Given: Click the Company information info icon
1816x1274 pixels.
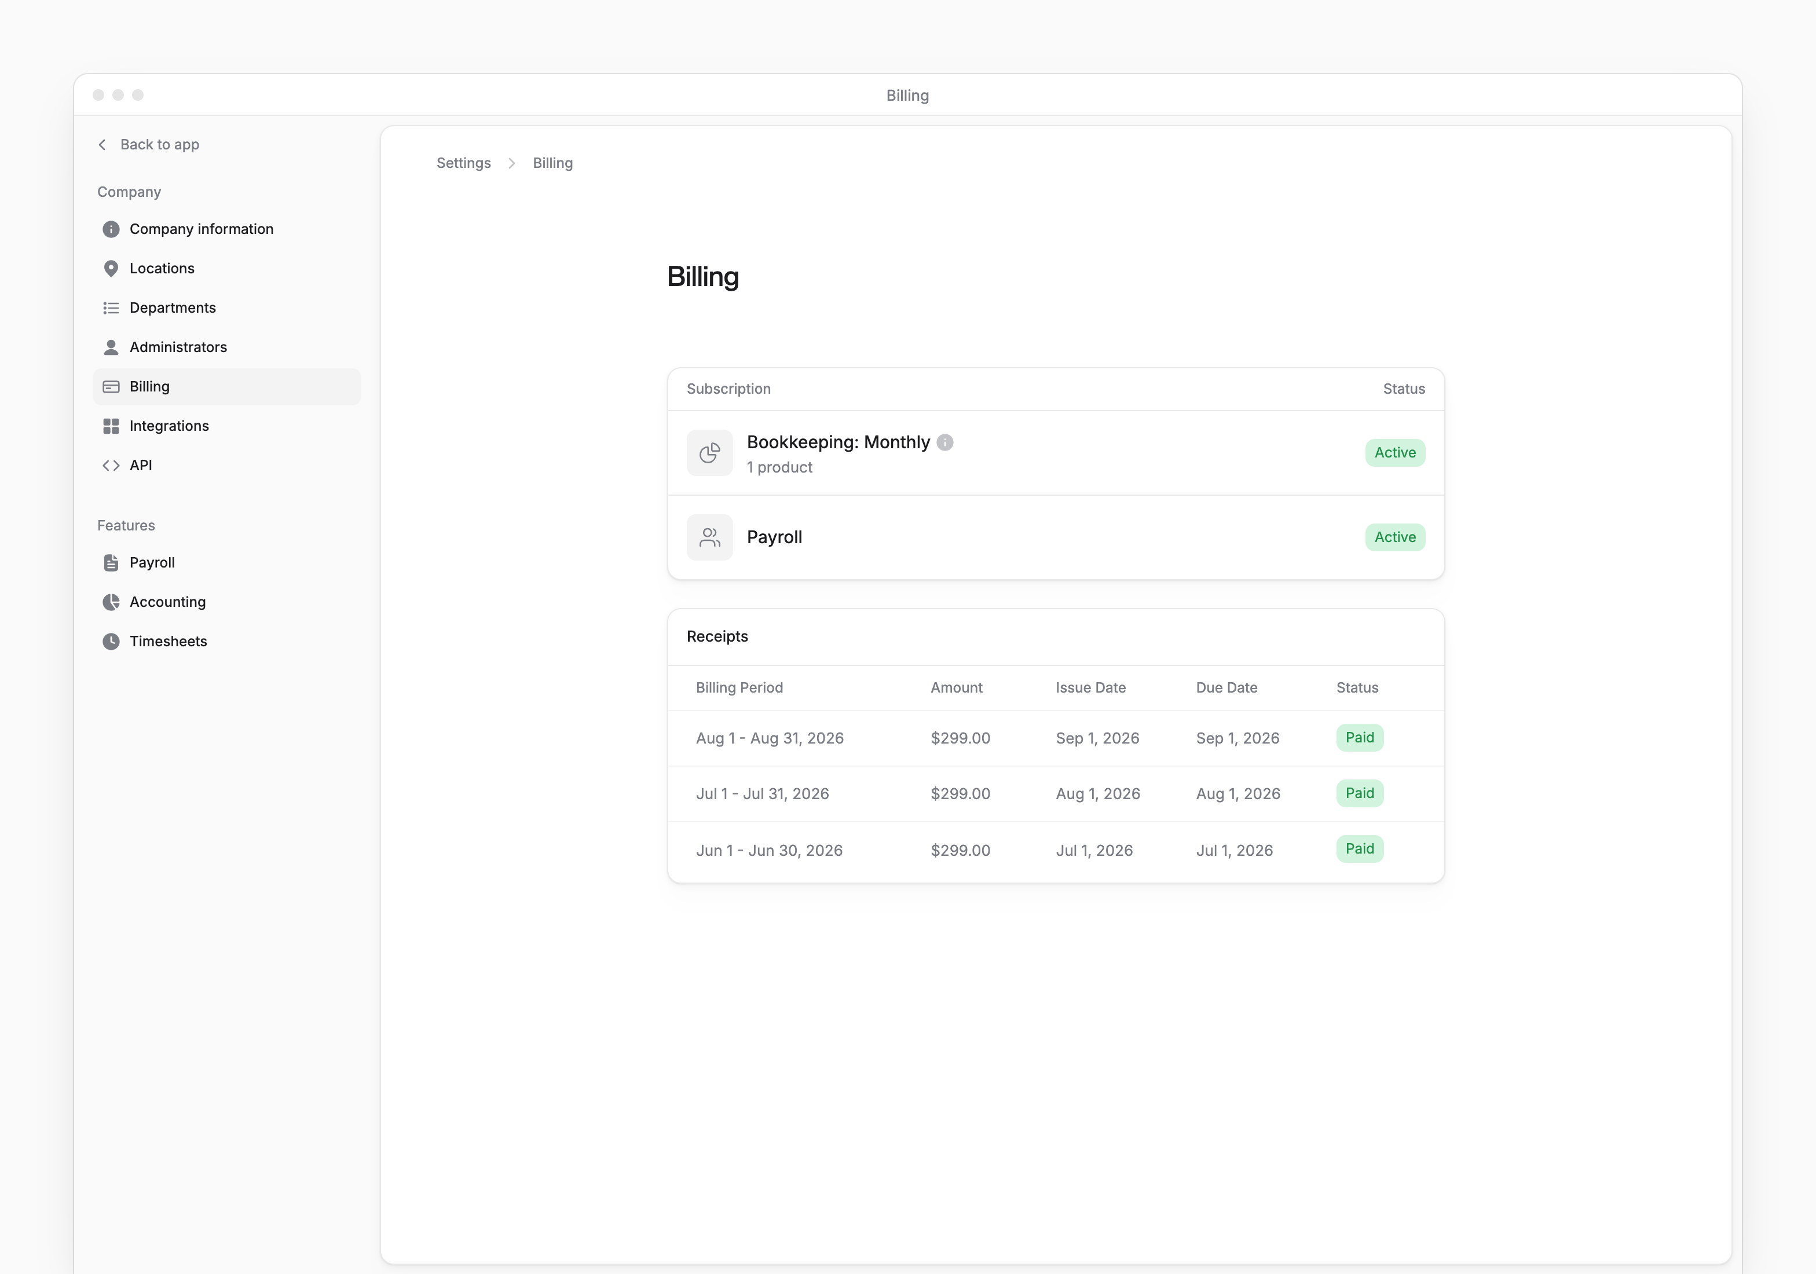Looking at the screenshot, I should [x=111, y=229].
